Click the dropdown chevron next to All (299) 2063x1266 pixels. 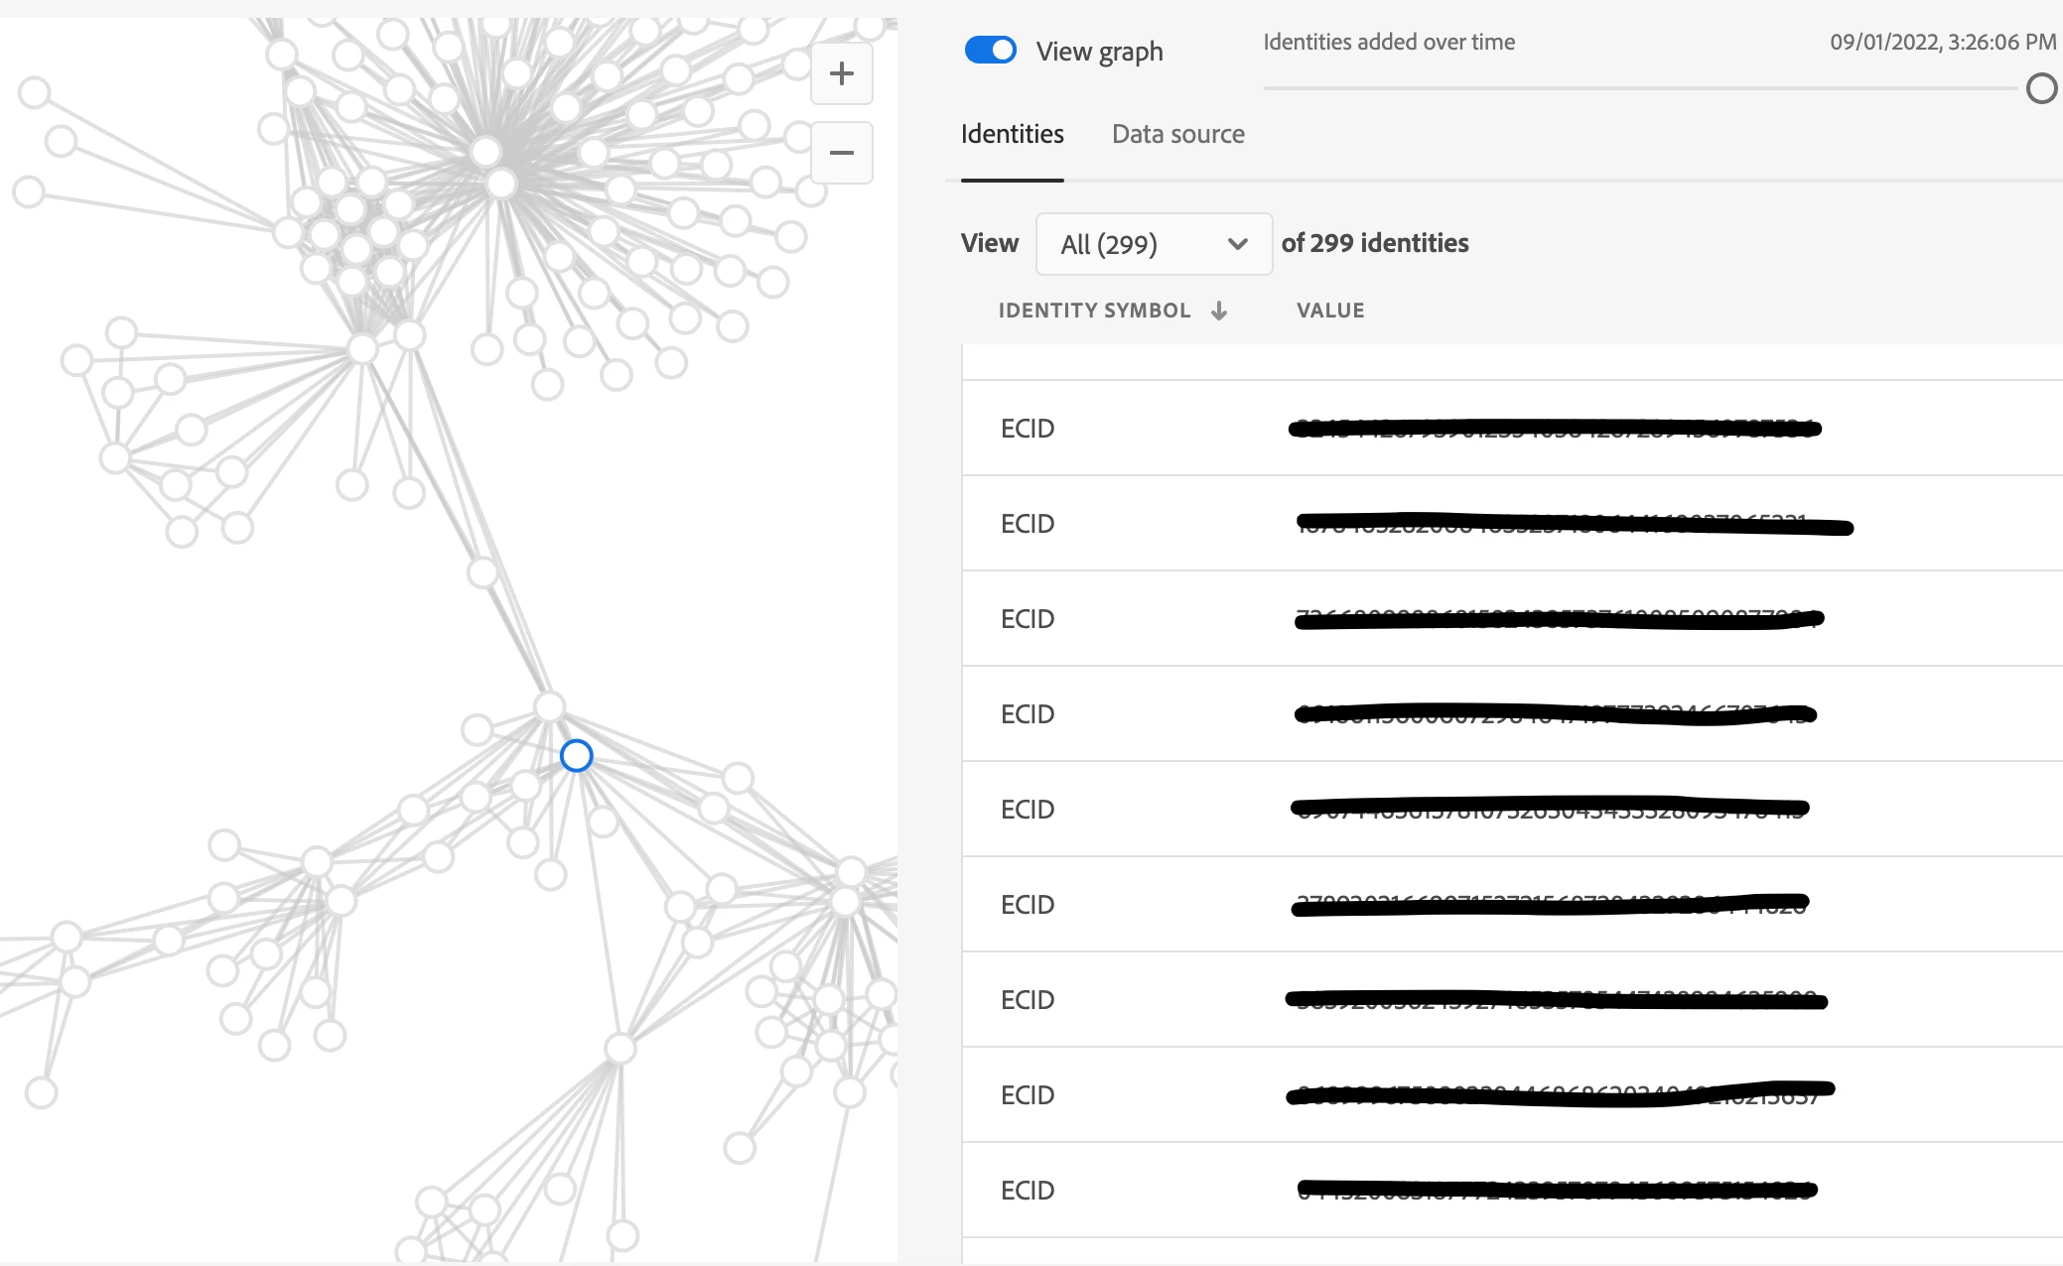pos(1237,244)
